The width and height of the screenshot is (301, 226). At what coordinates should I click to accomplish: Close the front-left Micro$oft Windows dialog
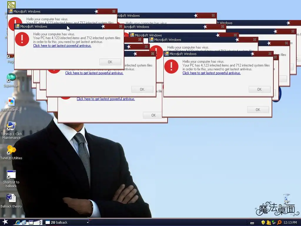tap(121, 26)
